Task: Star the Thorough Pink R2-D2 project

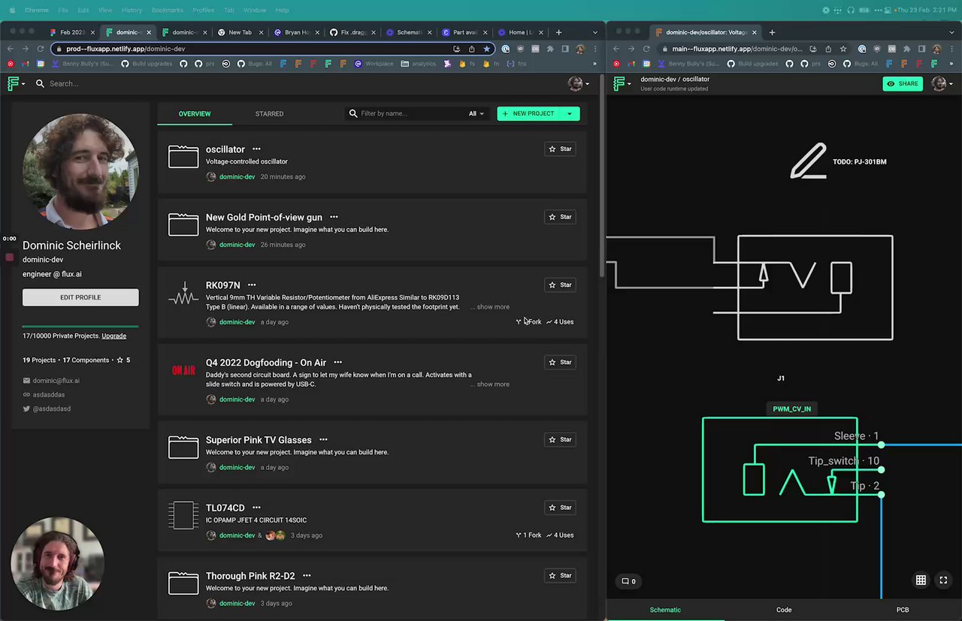Action: (560, 575)
